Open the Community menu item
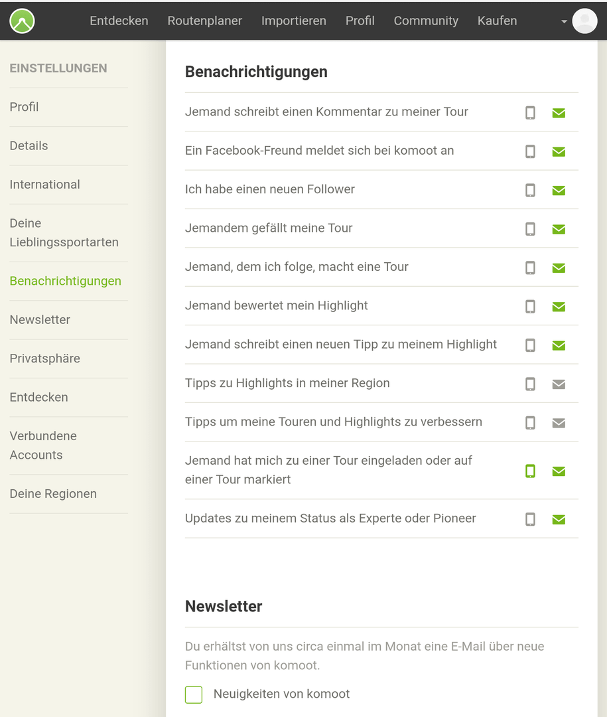The image size is (607, 717). click(426, 21)
